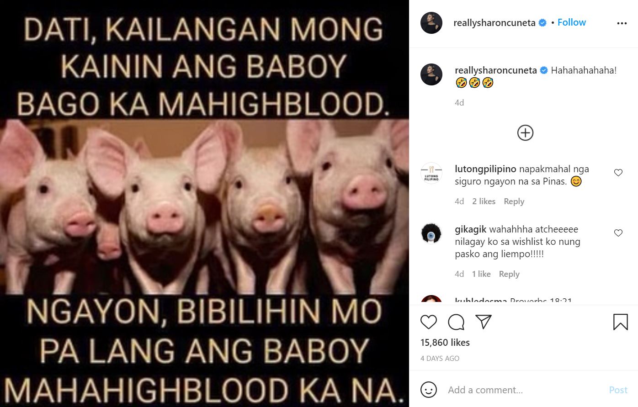This screenshot has width=638, height=407.
Task: Like the post with the heart icon
Action: [x=428, y=322]
